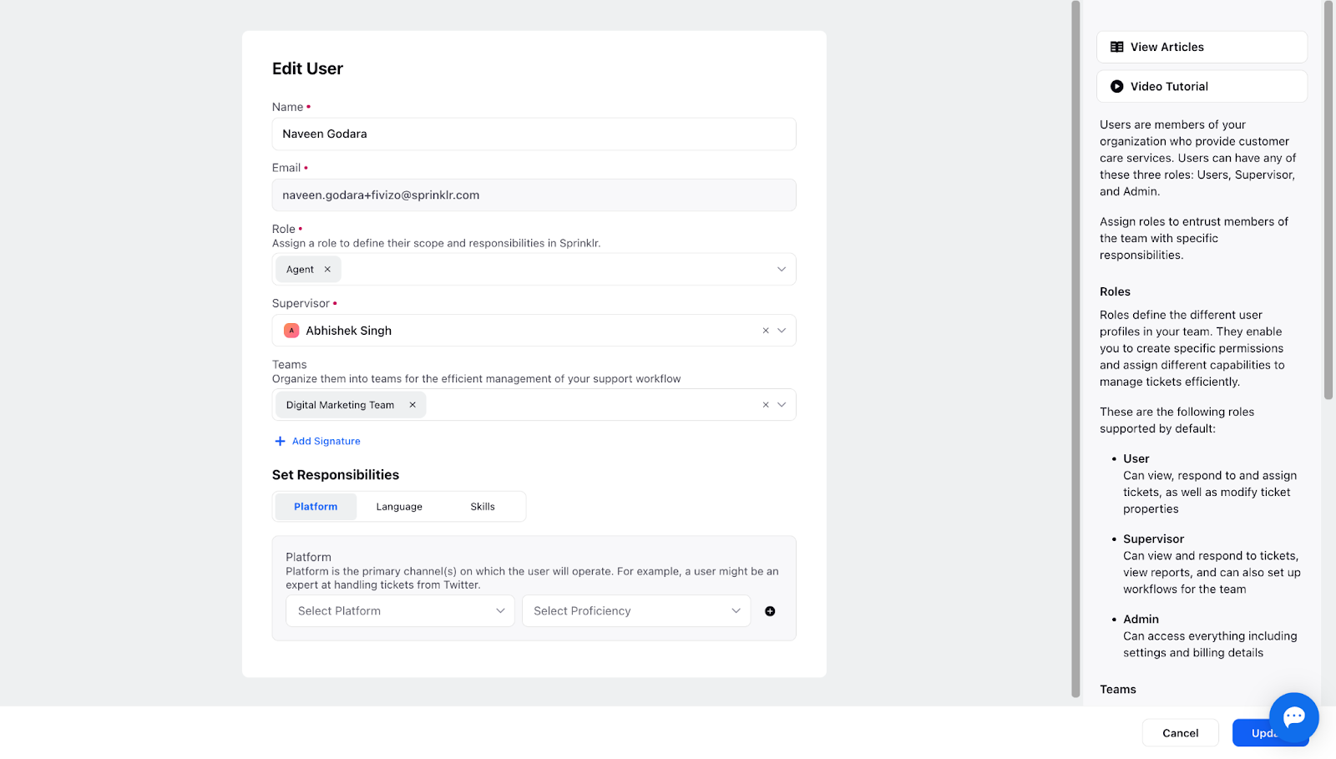Click the Cancel button

coord(1180,733)
